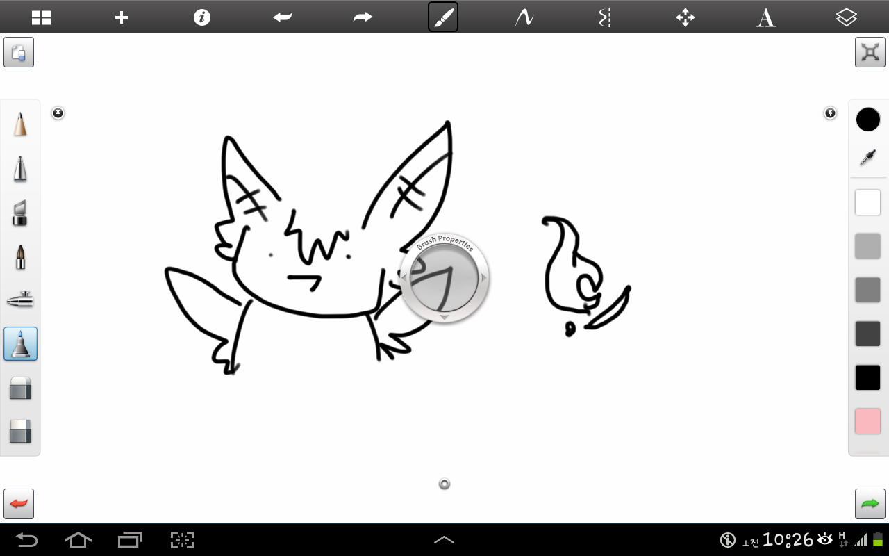Image resolution: width=889 pixels, height=556 pixels.
Task: Expand the Android system bar chevron
Action: point(444,539)
